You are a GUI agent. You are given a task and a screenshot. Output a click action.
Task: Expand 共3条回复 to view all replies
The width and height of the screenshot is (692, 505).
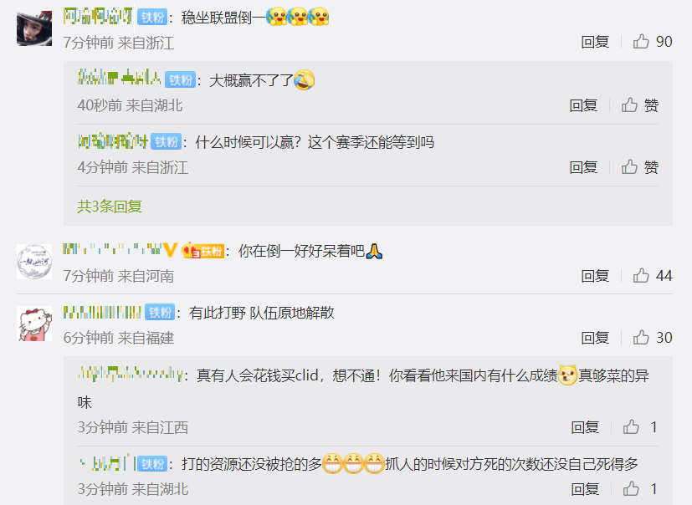click(x=110, y=206)
